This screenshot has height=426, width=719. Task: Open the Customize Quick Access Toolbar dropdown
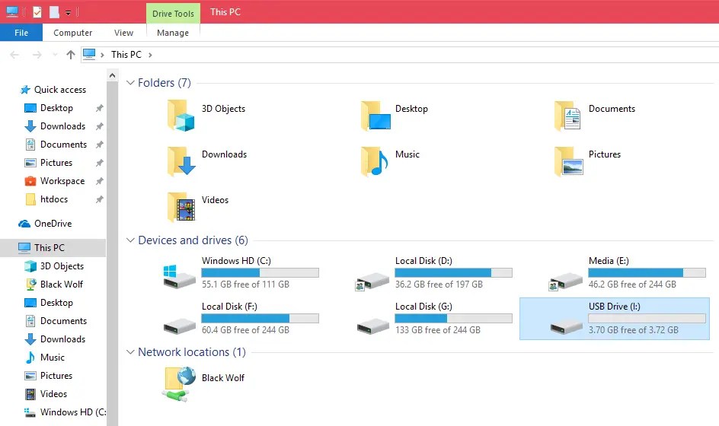point(68,12)
